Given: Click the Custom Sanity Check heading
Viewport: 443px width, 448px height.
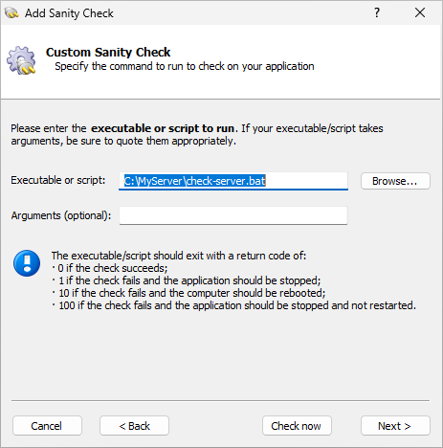Looking at the screenshot, I should coord(108,52).
